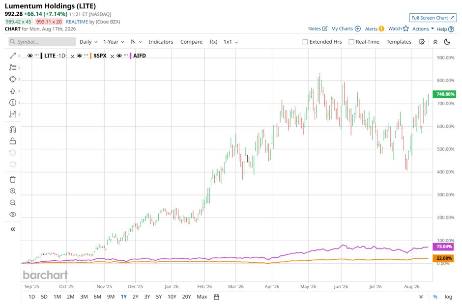Toggle visibility eye for LITE series
462x304 pixels.
click(30, 55)
